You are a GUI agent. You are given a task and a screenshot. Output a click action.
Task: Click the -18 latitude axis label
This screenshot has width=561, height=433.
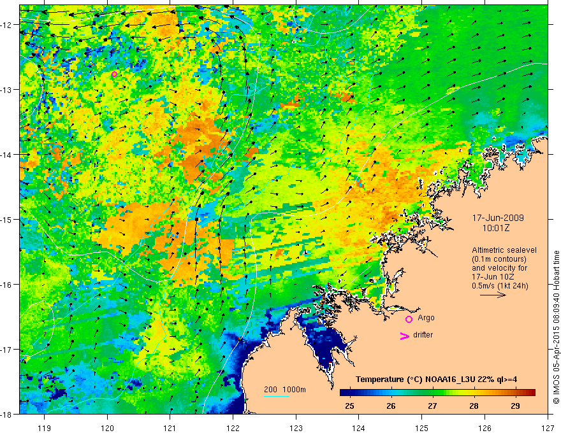tap(6, 415)
